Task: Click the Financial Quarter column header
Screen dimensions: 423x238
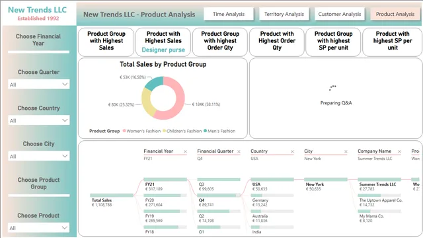Action: pos(215,151)
